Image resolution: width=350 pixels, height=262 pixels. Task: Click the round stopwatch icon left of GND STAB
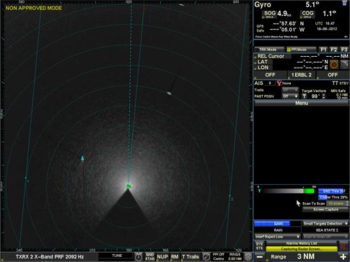(139, 257)
